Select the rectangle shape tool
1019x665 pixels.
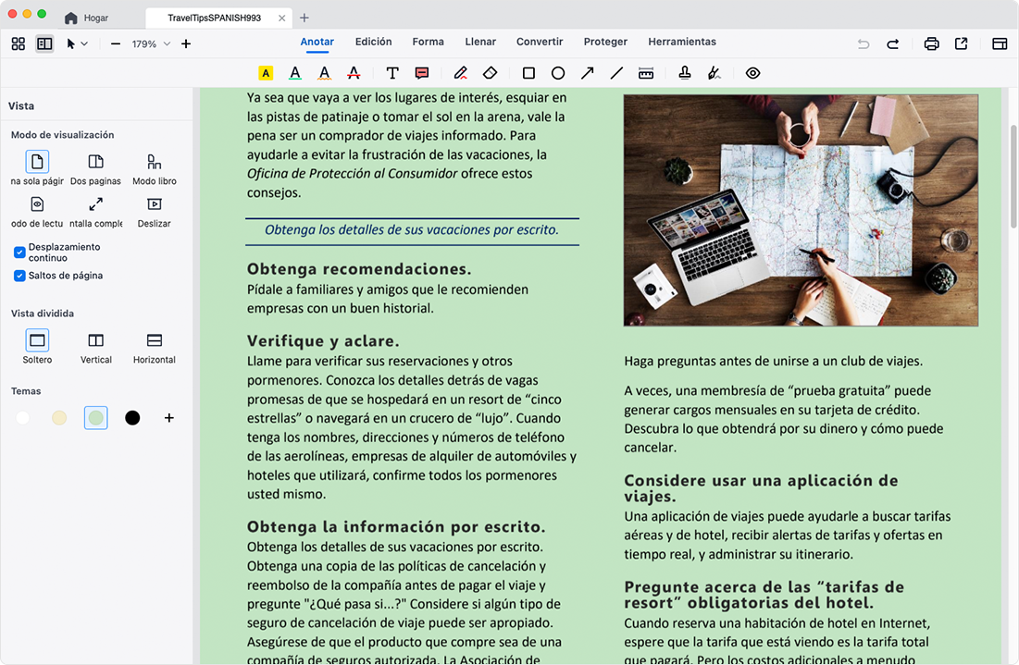coord(528,73)
